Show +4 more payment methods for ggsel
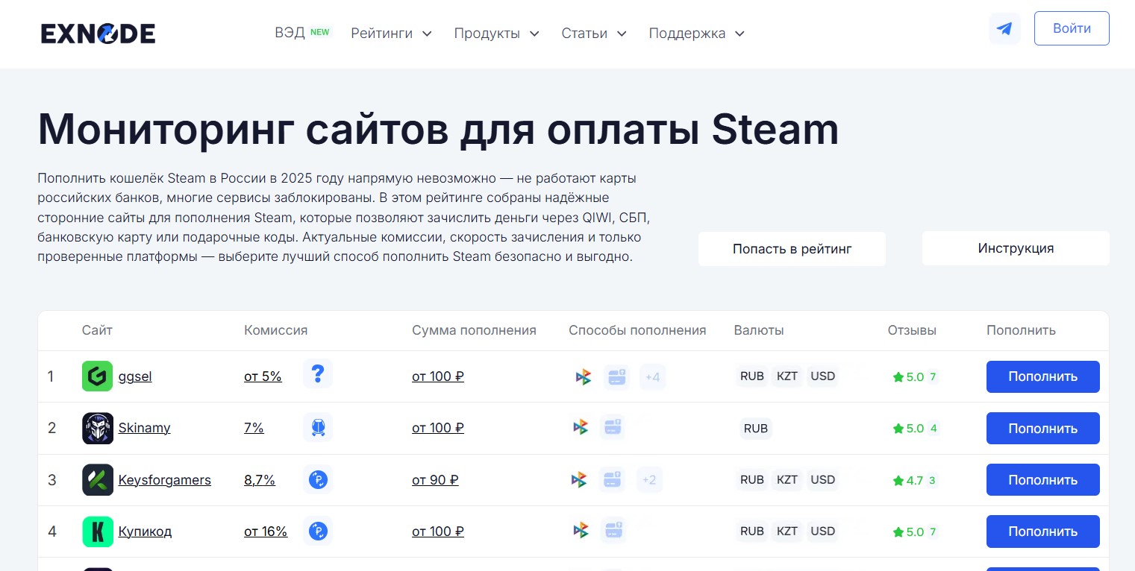Image resolution: width=1135 pixels, height=571 pixels. [652, 377]
